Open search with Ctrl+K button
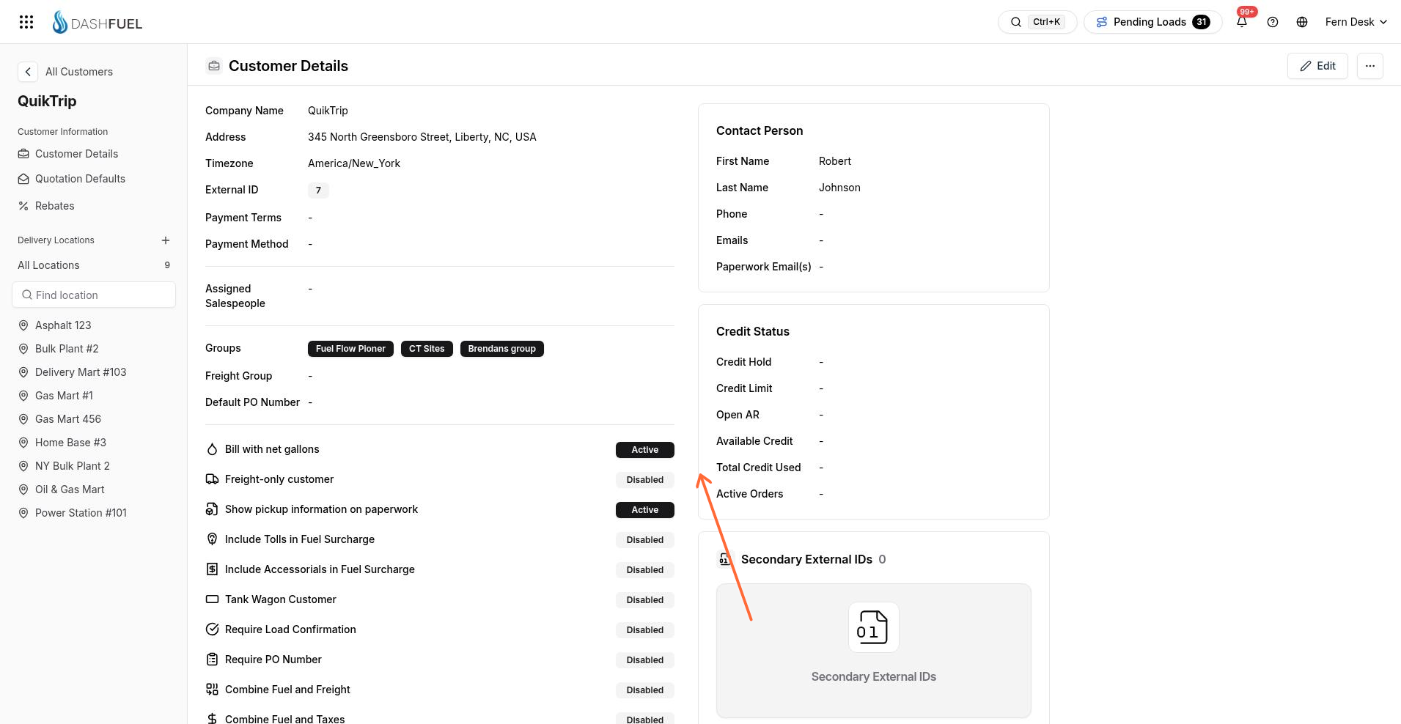Image resolution: width=1401 pixels, height=724 pixels. pyautogui.click(x=1037, y=22)
